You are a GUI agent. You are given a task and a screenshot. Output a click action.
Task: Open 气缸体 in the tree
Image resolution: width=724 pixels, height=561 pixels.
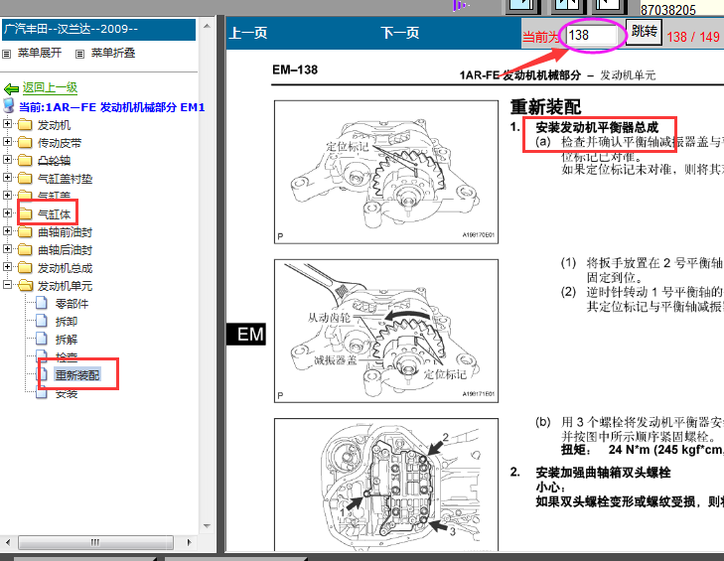[54, 214]
